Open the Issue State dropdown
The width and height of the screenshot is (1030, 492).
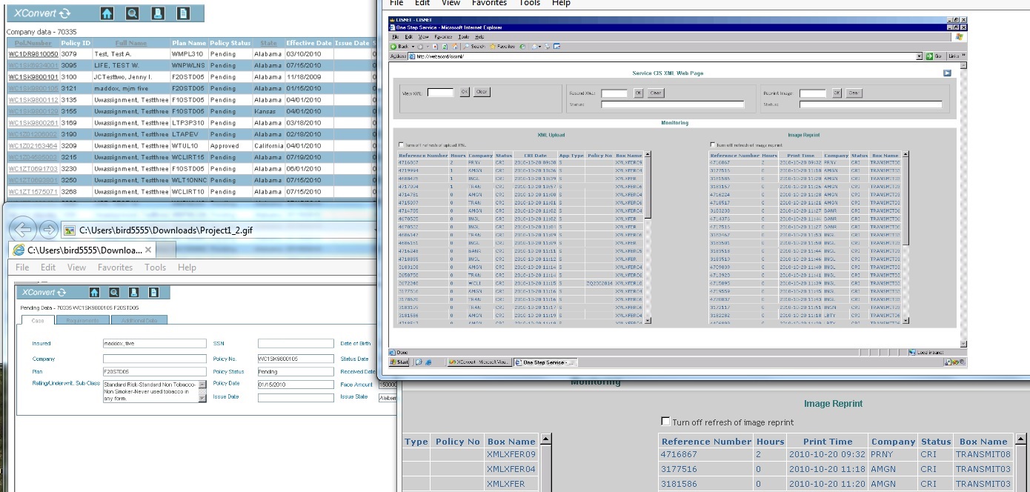388,398
